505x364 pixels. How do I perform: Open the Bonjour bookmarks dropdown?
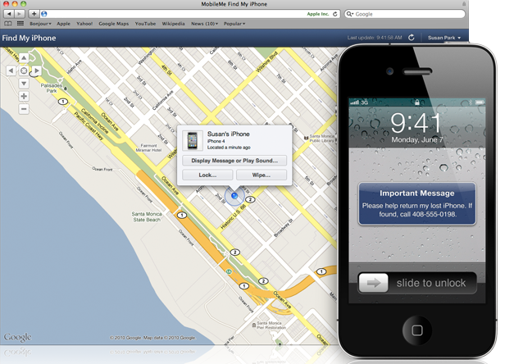pyautogui.click(x=42, y=25)
